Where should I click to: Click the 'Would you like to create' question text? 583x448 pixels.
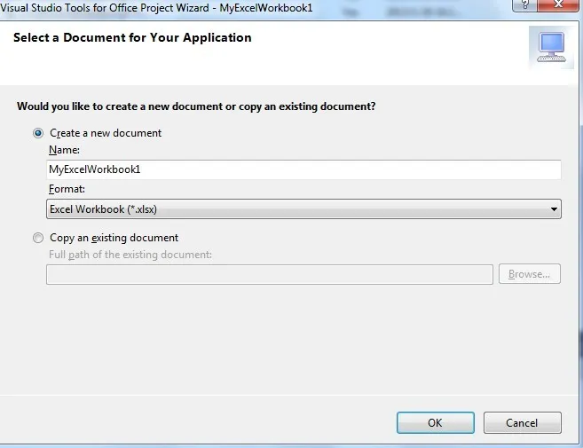pos(196,106)
